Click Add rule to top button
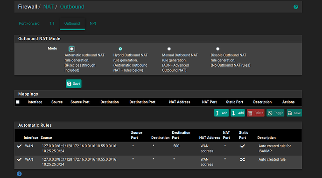 tap(221, 113)
